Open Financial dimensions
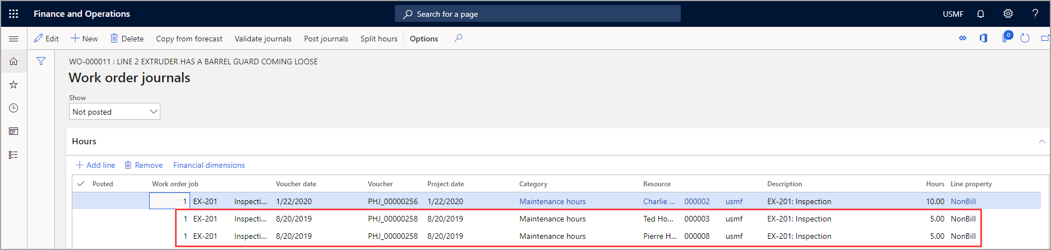 point(209,165)
